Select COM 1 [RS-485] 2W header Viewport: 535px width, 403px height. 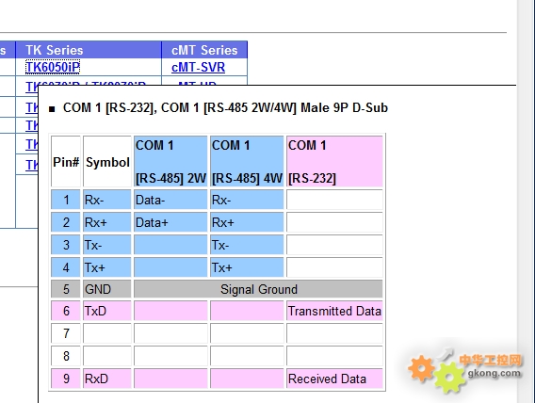click(x=170, y=162)
